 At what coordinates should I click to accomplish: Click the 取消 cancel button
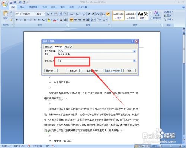129,70
